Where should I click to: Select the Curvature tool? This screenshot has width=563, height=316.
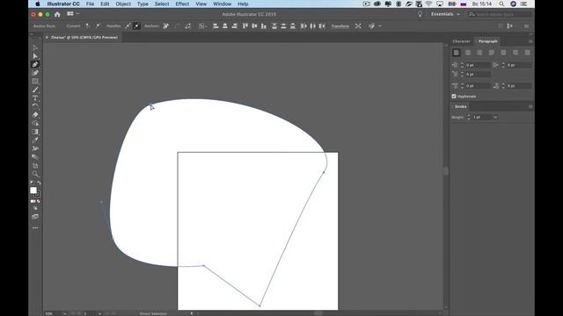coord(35,73)
